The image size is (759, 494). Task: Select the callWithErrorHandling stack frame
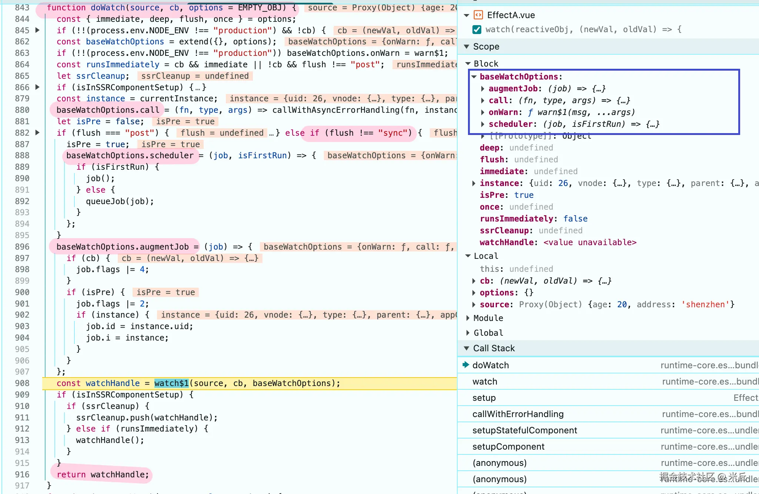click(x=608, y=414)
